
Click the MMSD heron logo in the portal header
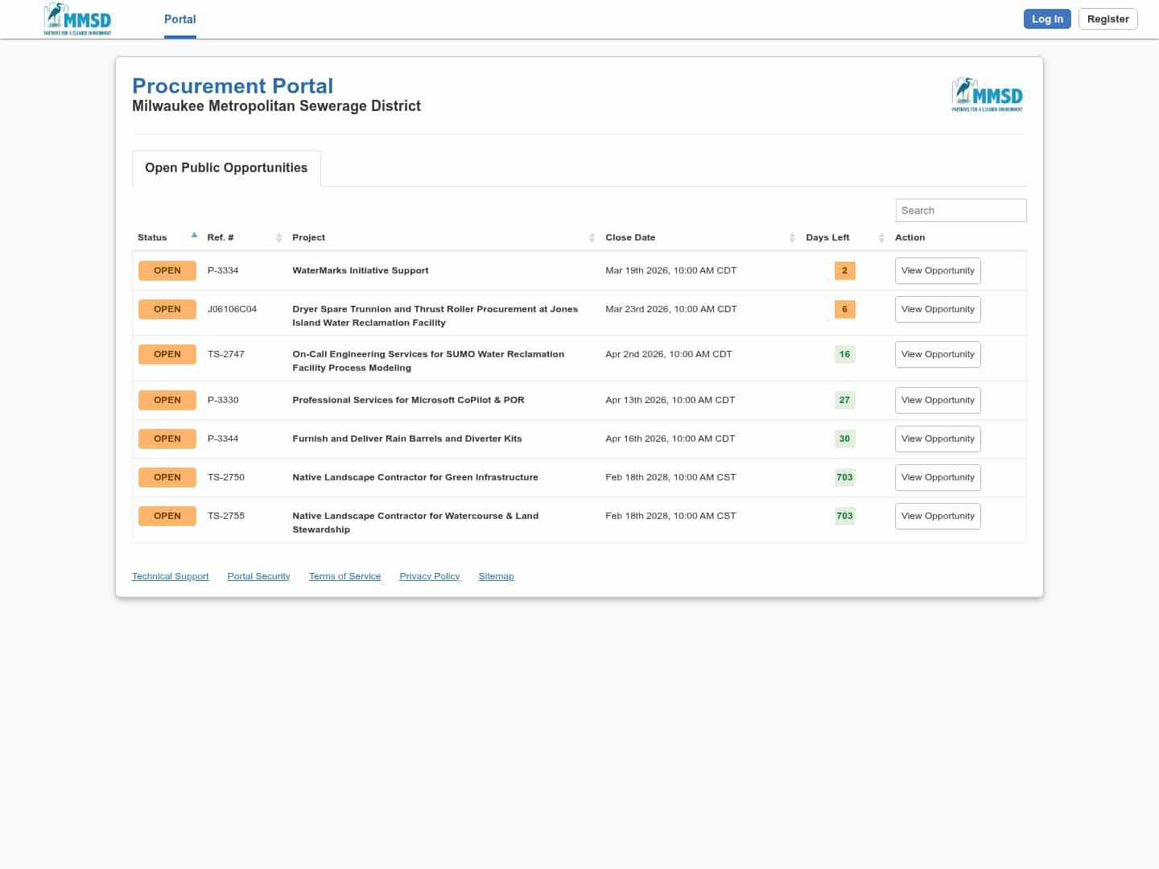(x=987, y=95)
